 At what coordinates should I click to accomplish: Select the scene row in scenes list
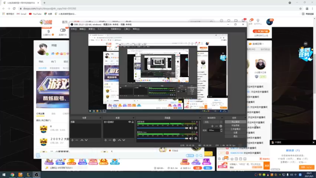tap(86, 122)
